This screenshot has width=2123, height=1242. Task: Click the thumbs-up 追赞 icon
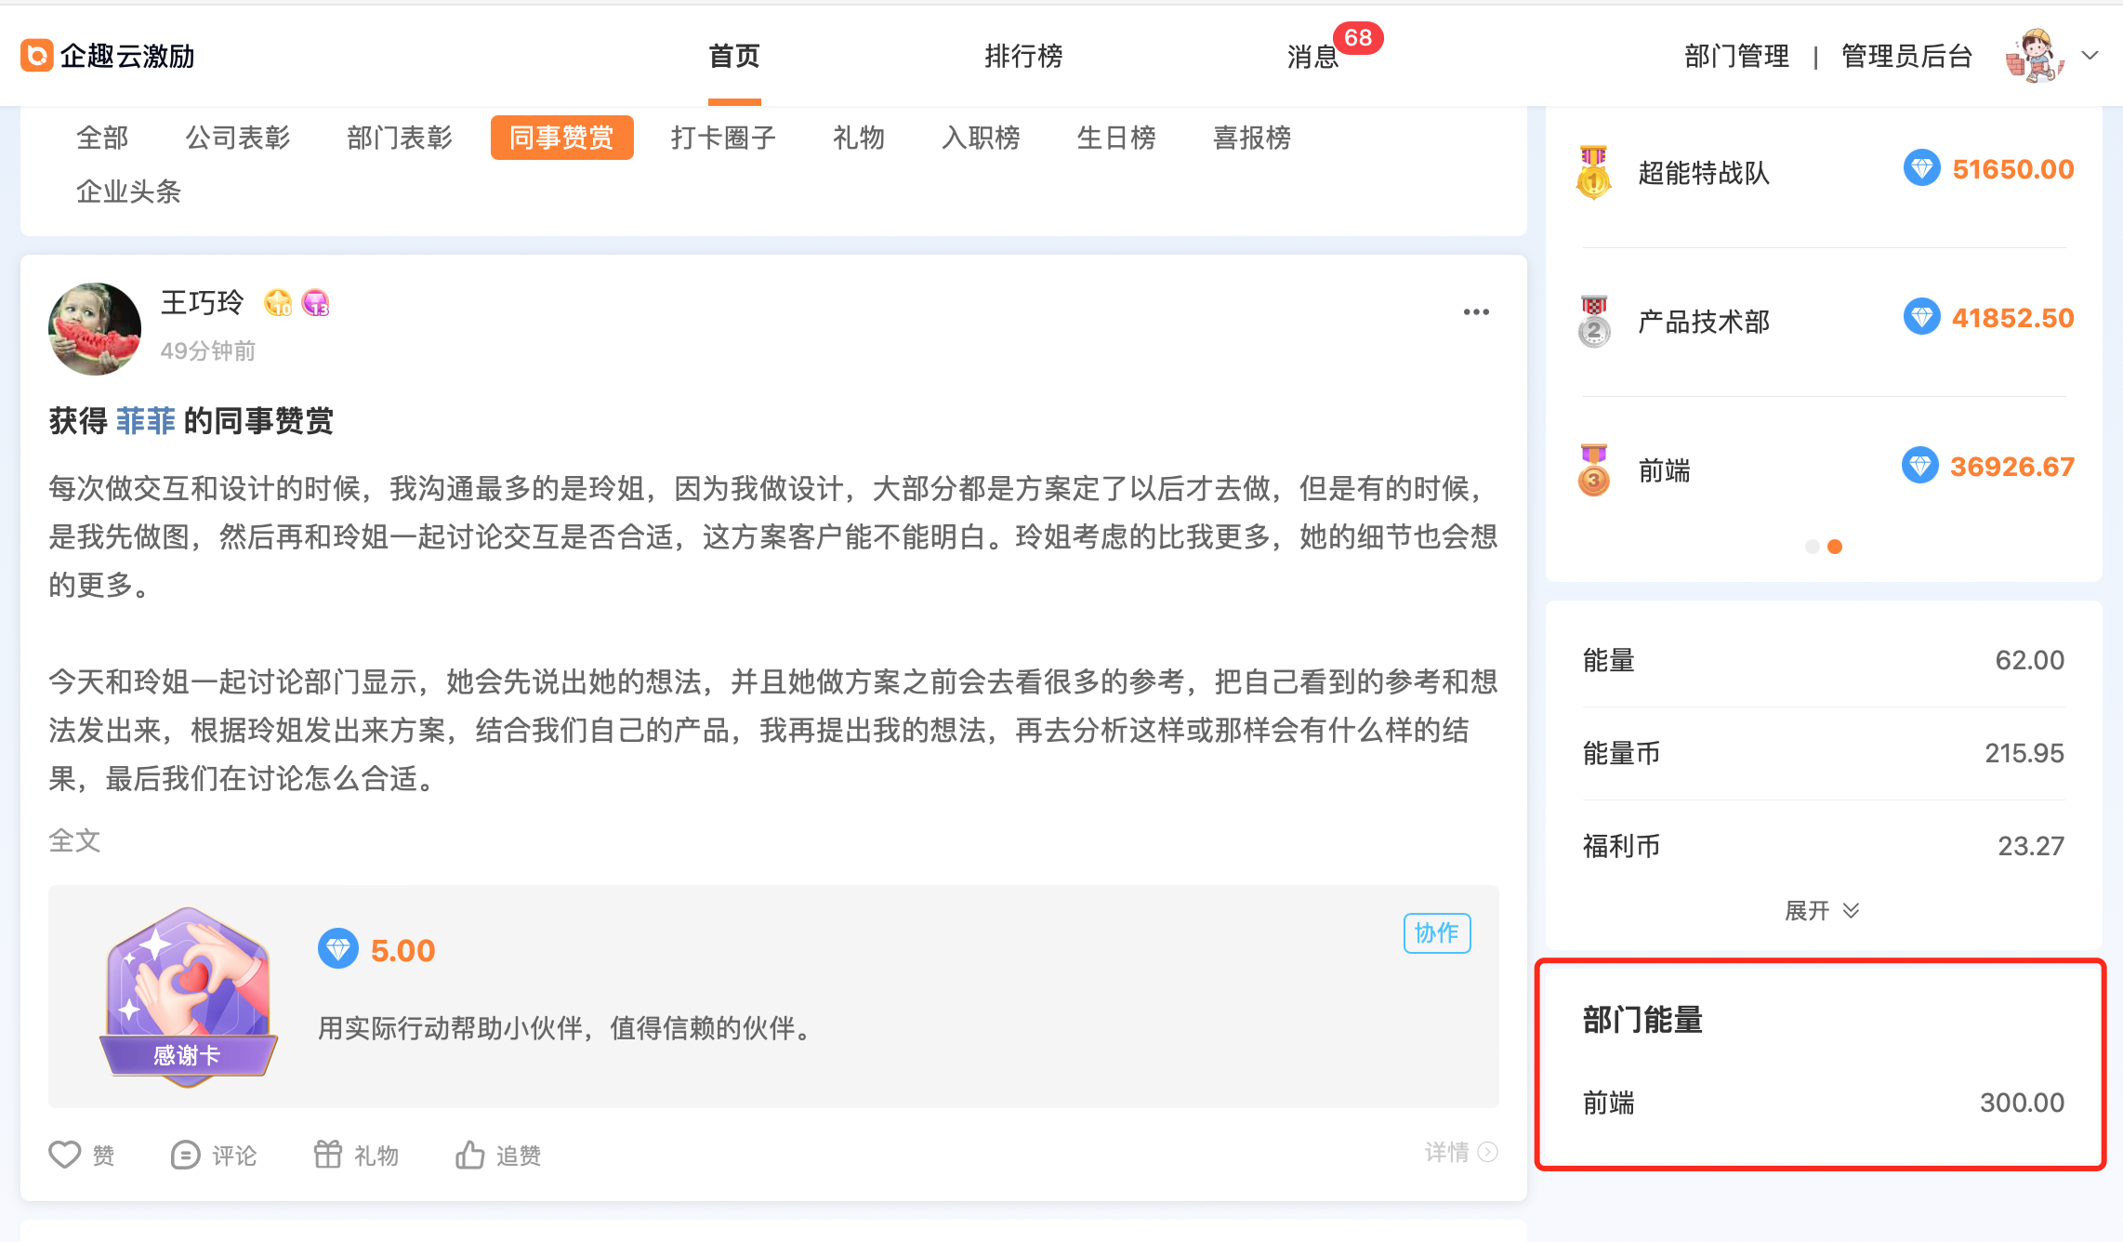[x=469, y=1155]
